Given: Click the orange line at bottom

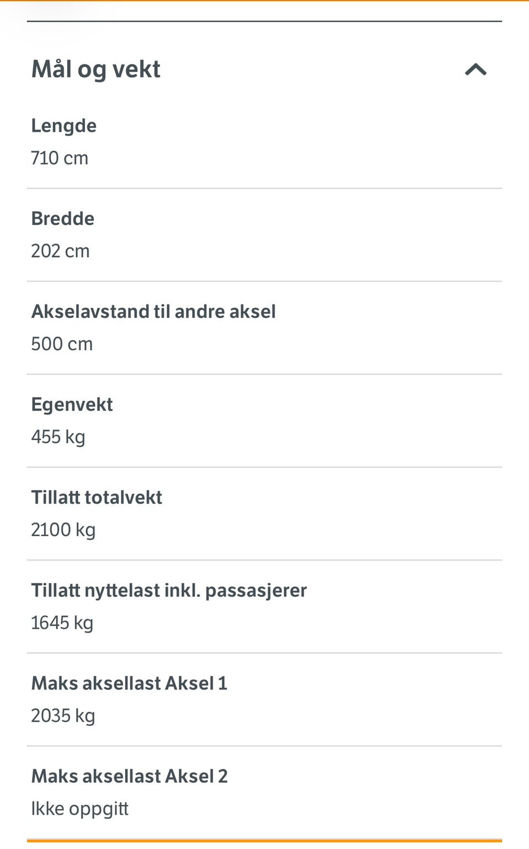Looking at the screenshot, I should pyautogui.click(x=264, y=841).
